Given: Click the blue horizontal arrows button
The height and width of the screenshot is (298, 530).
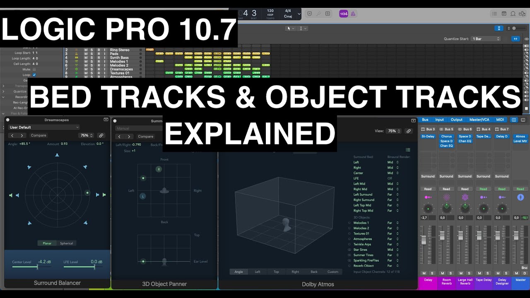Looking at the screenshot, I should coord(516,39).
